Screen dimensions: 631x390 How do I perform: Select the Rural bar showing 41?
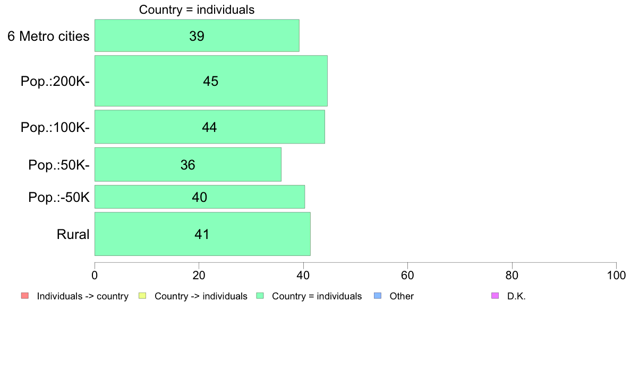pyautogui.click(x=202, y=234)
